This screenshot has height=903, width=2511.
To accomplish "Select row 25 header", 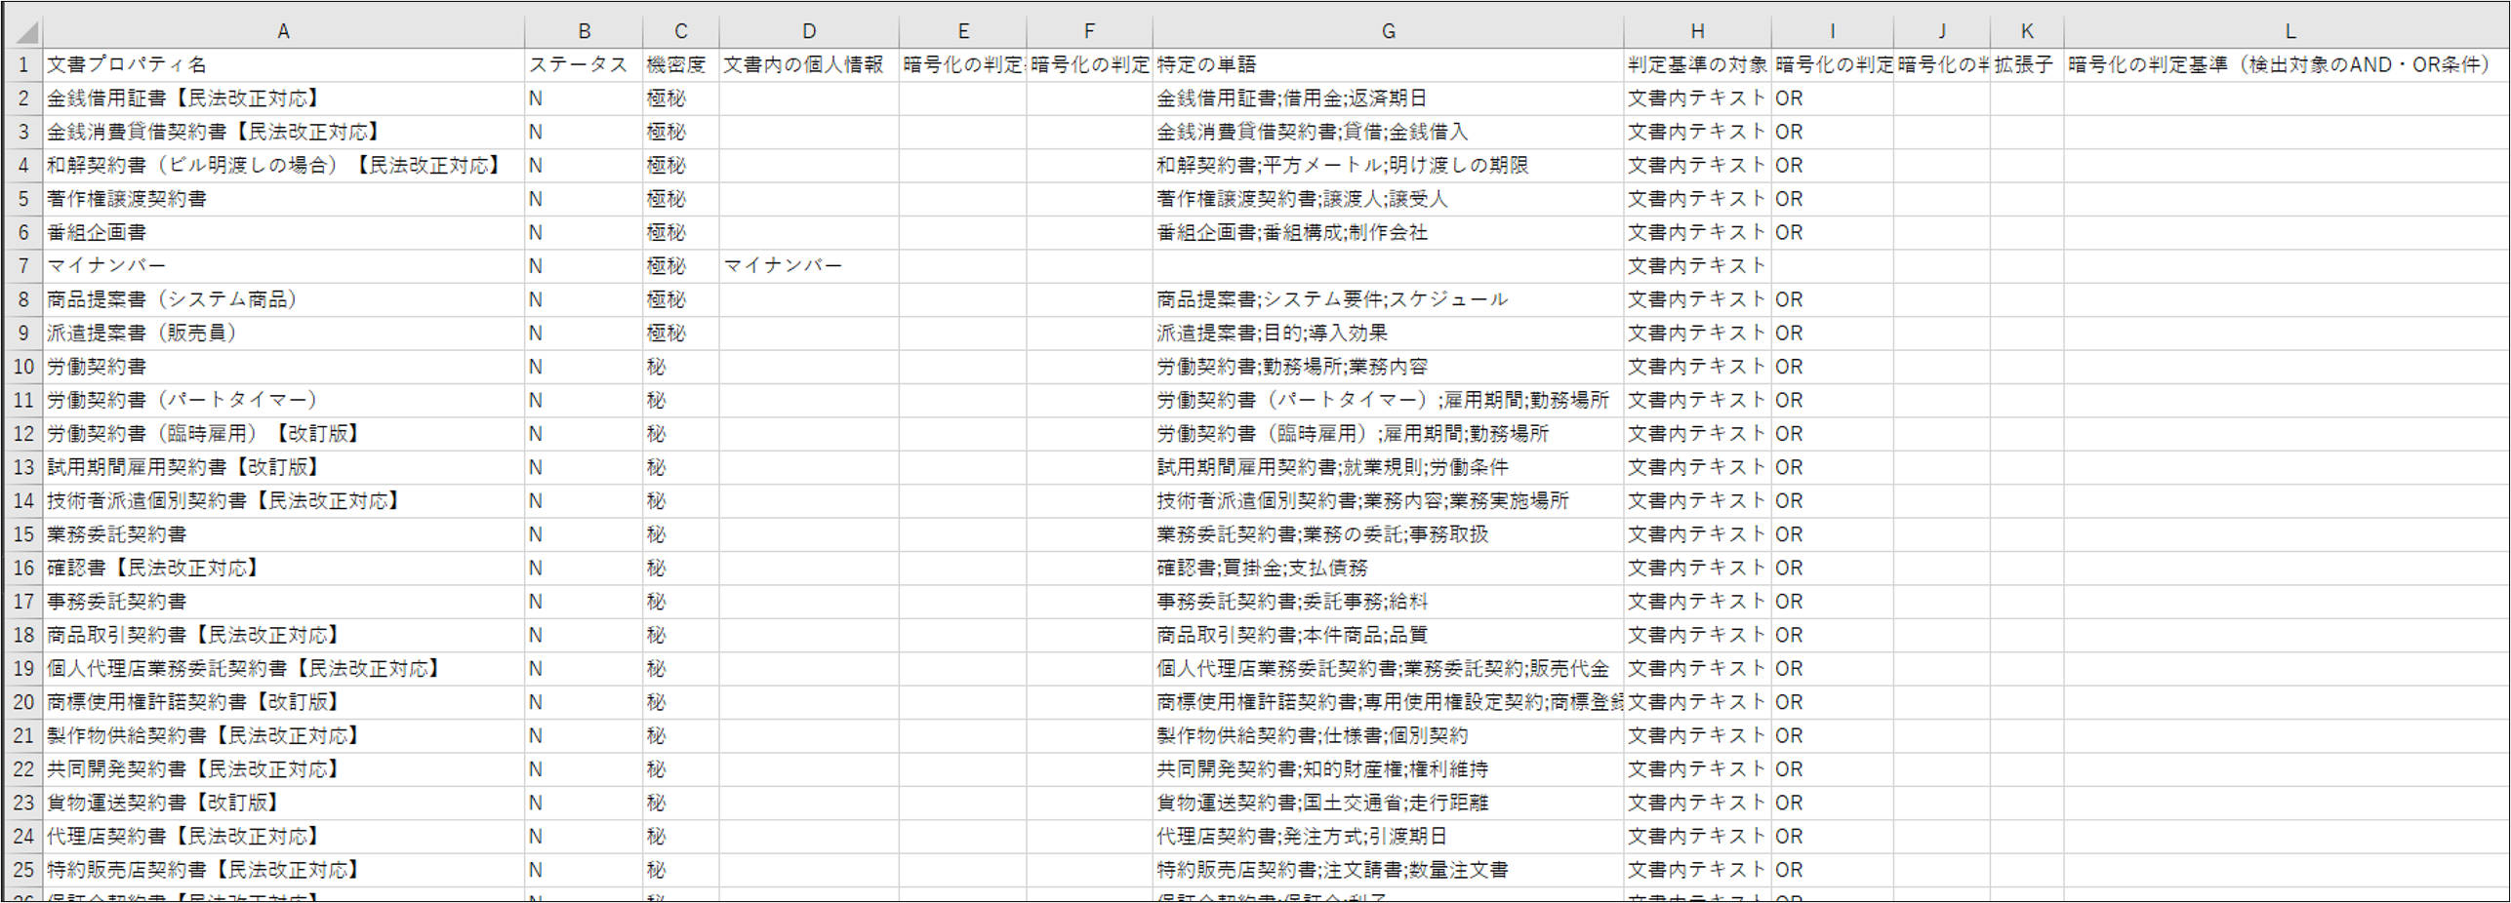I will 23,870.
